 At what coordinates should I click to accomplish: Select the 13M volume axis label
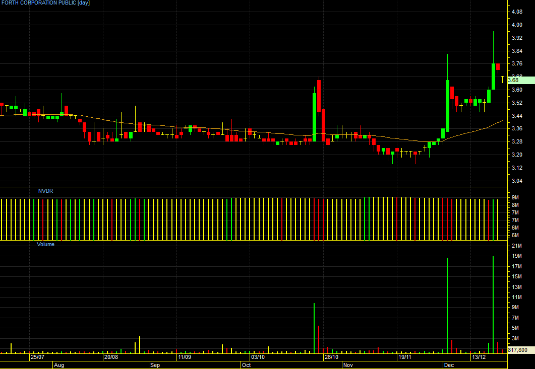pyautogui.click(x=517, y=287)
